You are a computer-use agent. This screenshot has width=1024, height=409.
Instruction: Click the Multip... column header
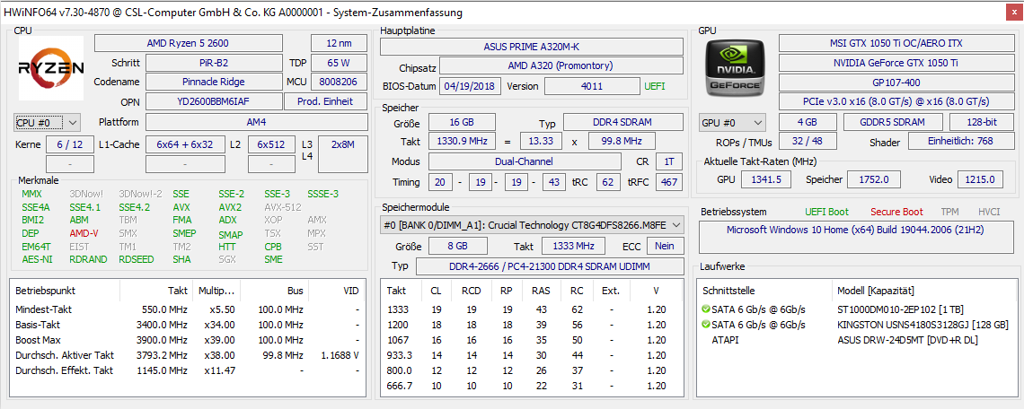[216, 291]
